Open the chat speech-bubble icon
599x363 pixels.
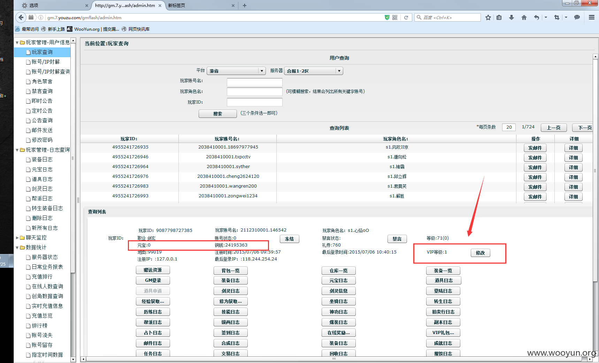click(x=577, y=17)
